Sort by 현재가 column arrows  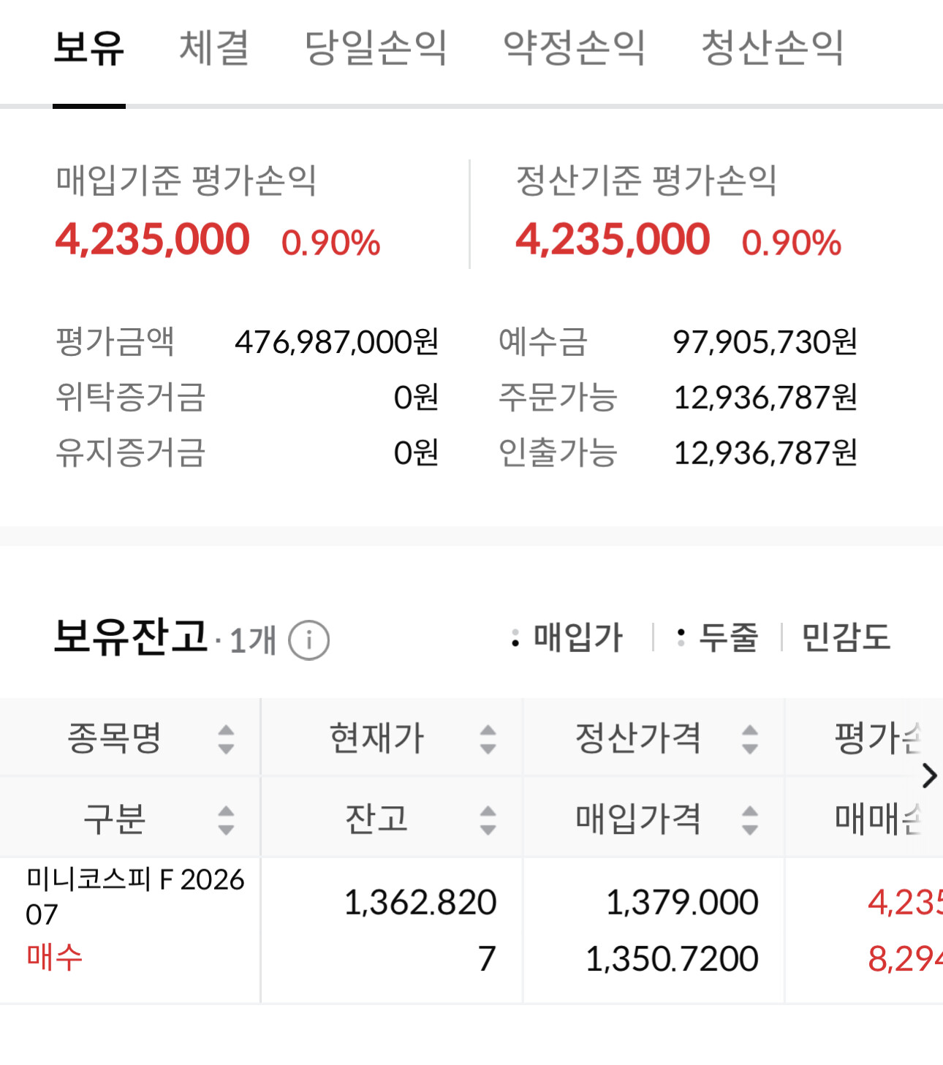pos(488,739)
